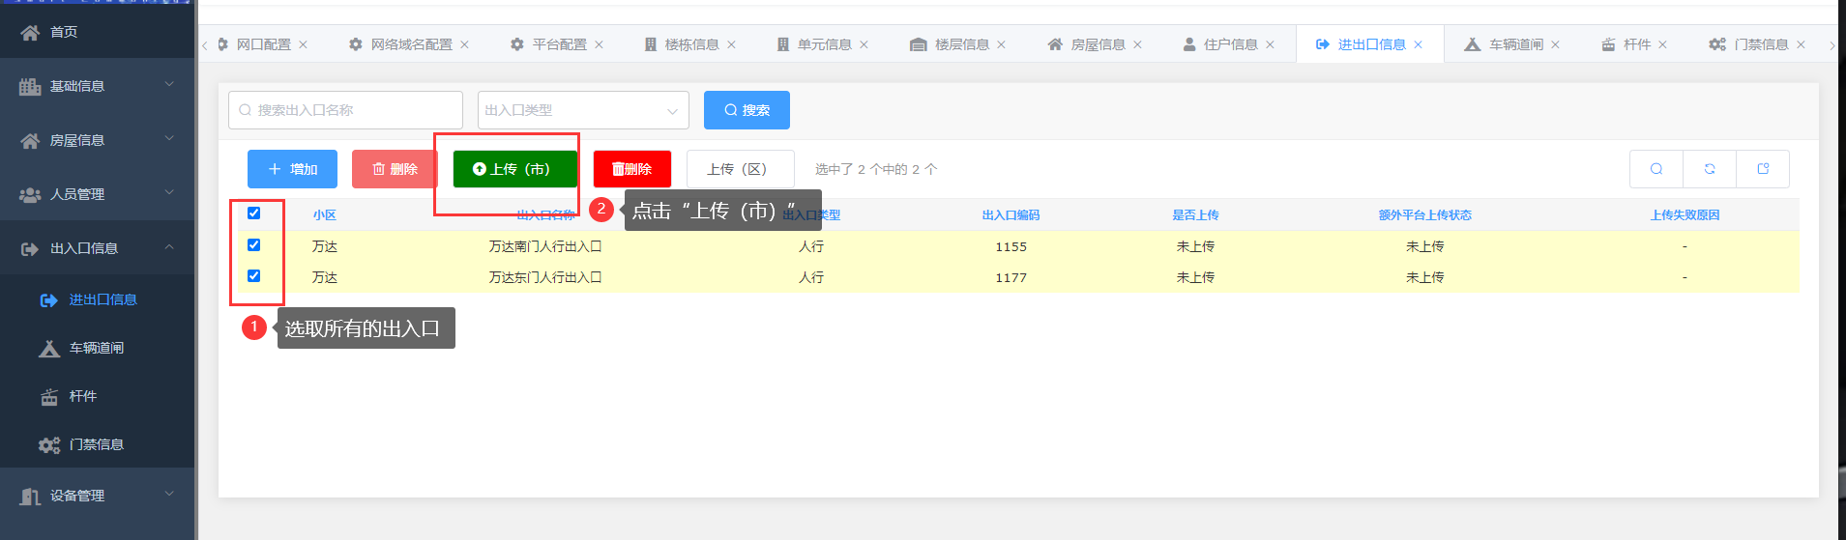Focus the 搜索出入口名称 input field
1846x540 pixels.
pyautogui.click(x=345, y=110)
